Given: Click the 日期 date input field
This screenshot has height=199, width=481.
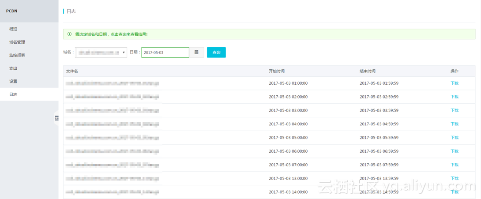Looking at the screenshot, I should [x=165, y=53].
